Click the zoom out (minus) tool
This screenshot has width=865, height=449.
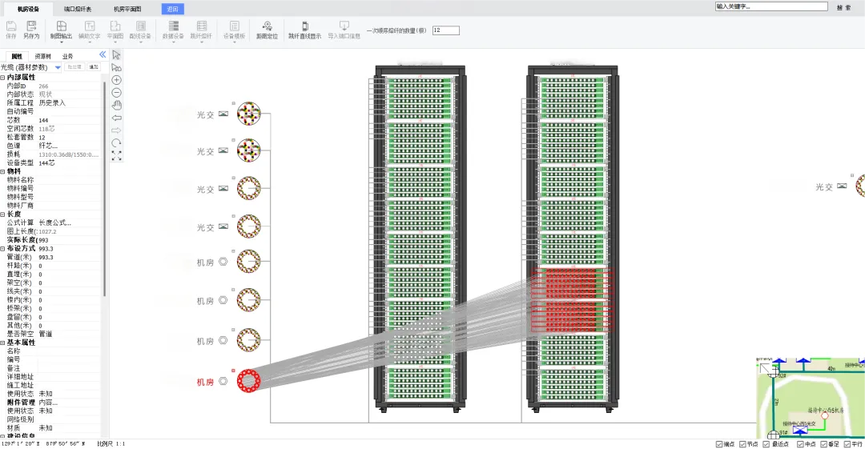(x=116, y=93)
